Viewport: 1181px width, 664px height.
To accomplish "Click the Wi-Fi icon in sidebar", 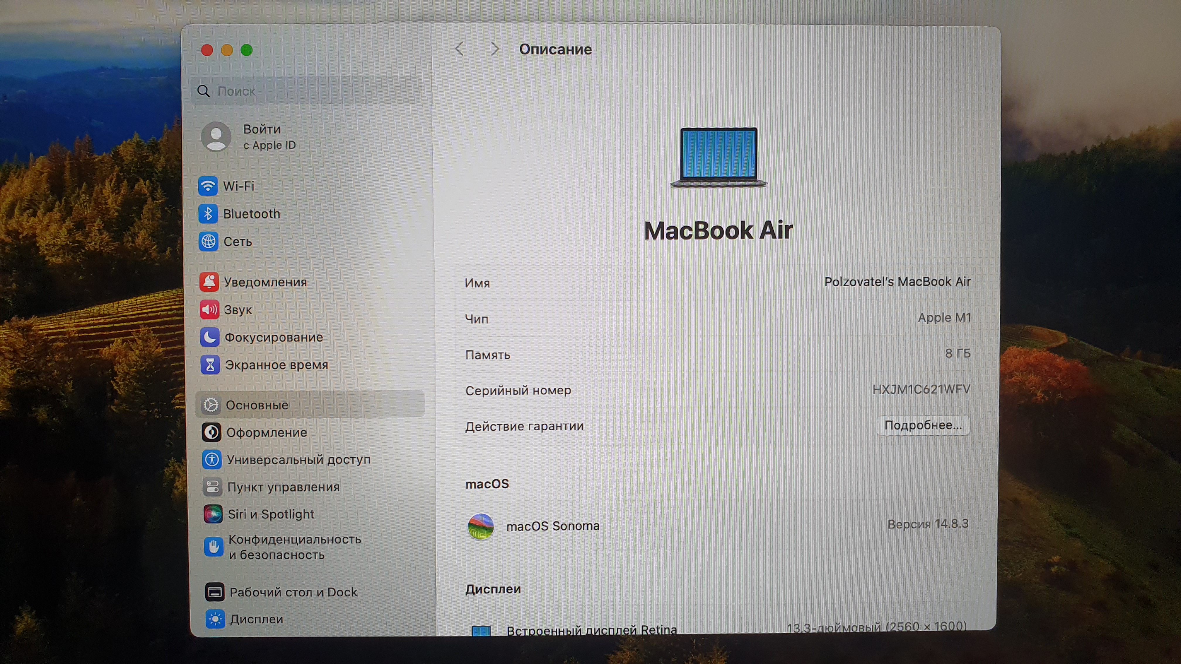I will [x=208, y=186].
